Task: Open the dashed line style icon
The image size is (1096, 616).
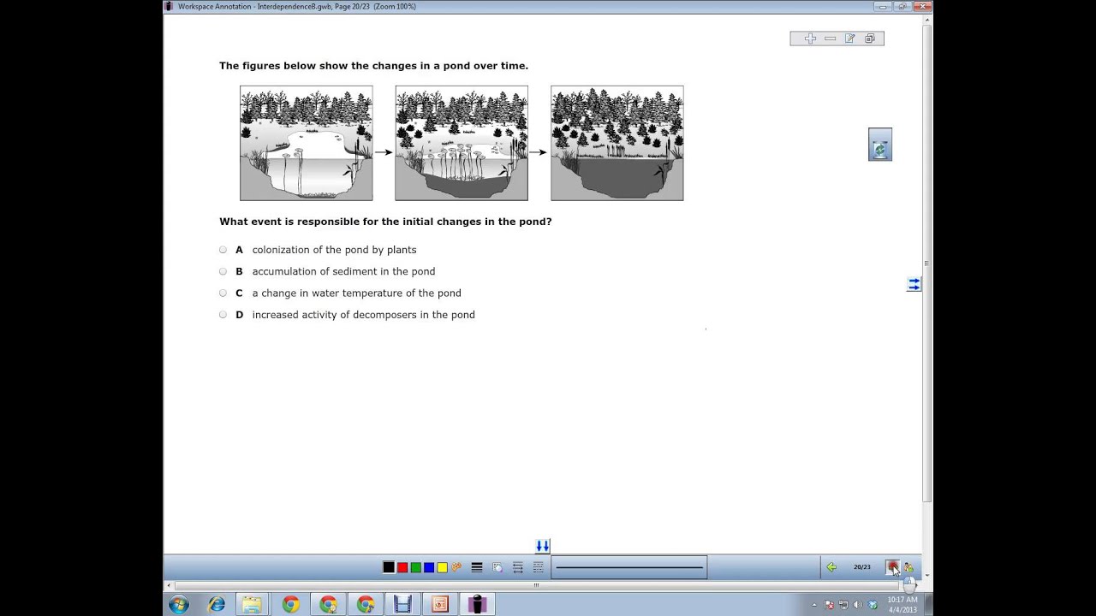Action: tap(539, 567)
